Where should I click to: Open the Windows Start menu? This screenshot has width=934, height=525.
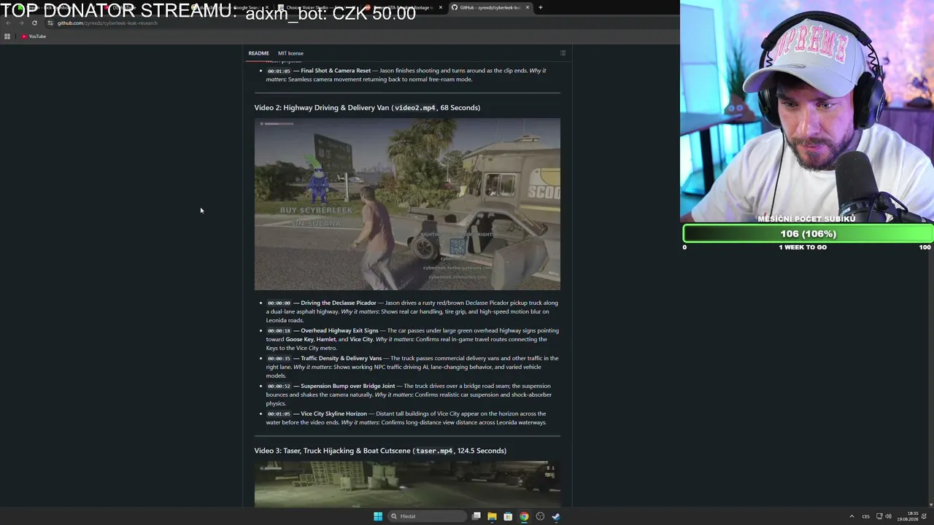[x=378, y=516]
